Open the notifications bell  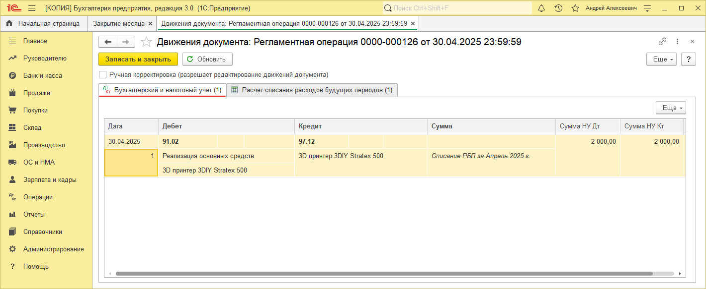coord(542,8)
